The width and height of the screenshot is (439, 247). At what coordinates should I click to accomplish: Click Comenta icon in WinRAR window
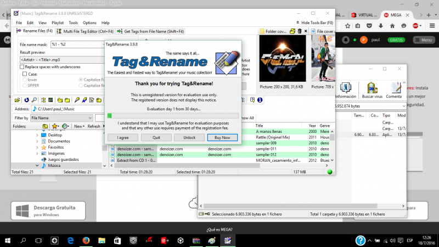tap(394, 91)
